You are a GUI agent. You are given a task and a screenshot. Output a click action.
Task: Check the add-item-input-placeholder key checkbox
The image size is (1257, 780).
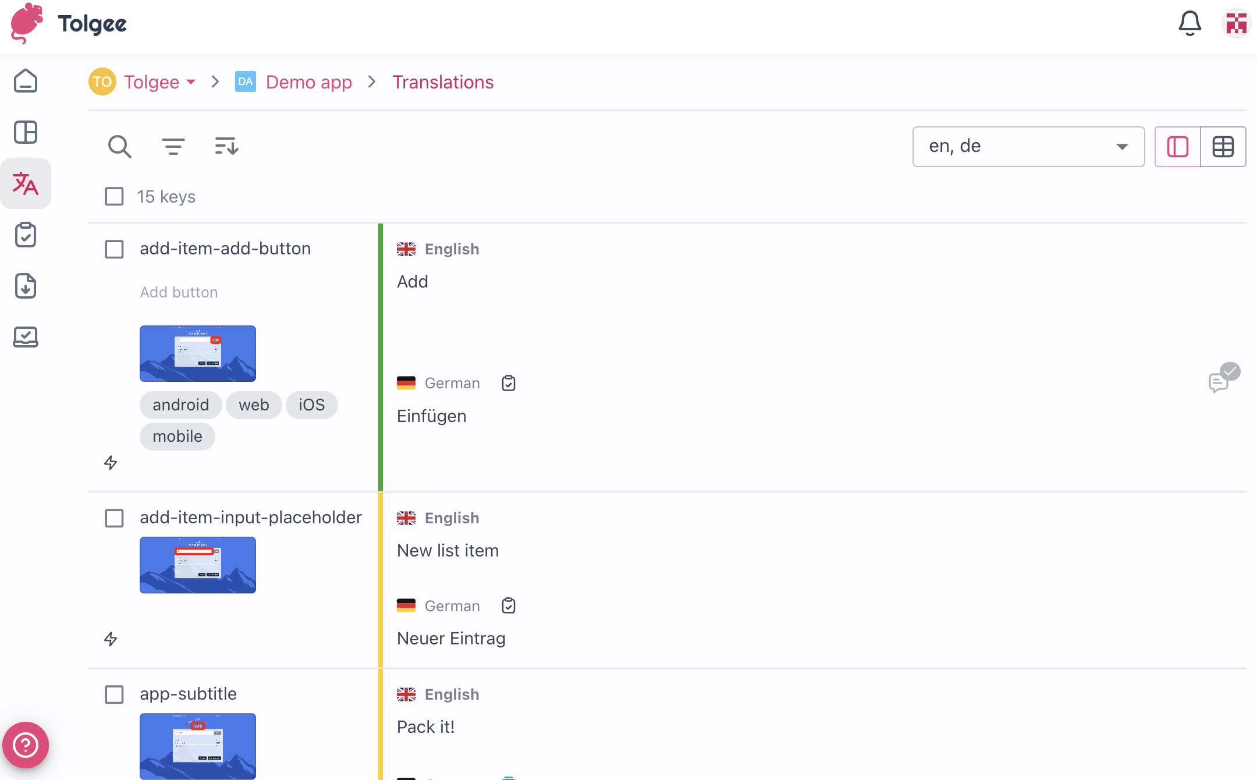[114, 518]
